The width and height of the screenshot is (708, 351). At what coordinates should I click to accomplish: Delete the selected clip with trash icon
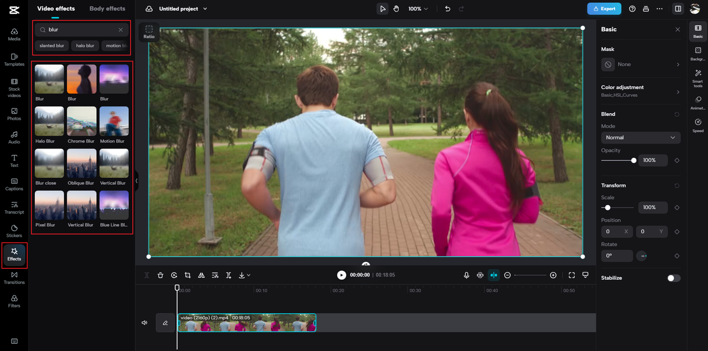160,275
